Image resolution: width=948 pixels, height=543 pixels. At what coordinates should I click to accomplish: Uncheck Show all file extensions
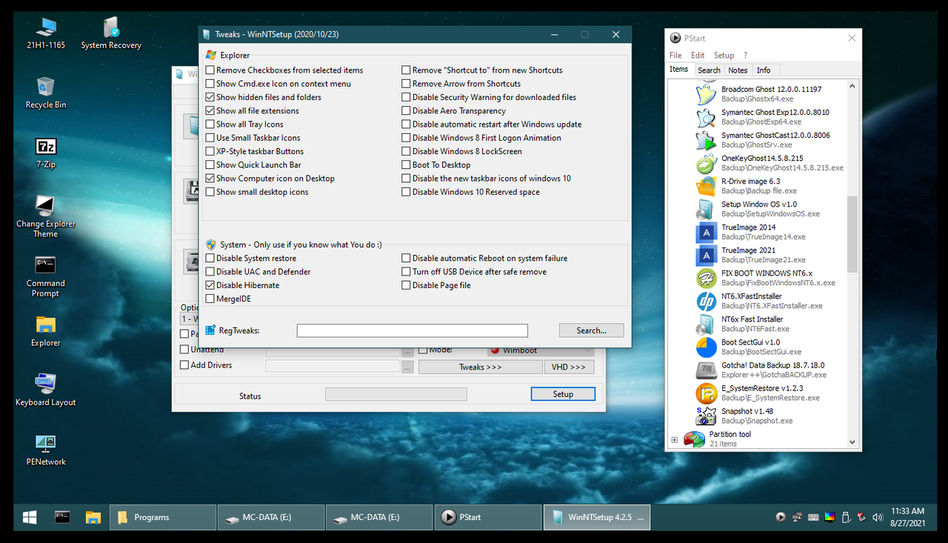coord(210,110)
